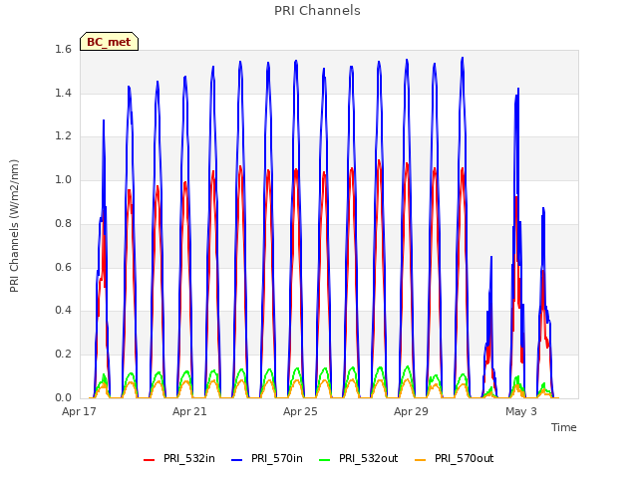Click the 1.0 y-axis tick label
638x478 pixels.
[63, 179]
